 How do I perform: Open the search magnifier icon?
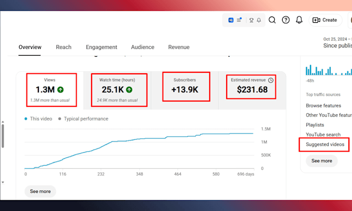point(272,20)
